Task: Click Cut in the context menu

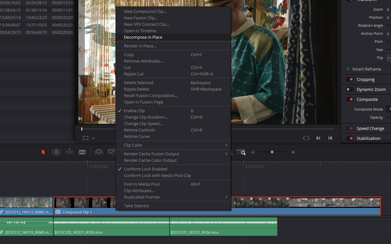Action: (173, 67)
